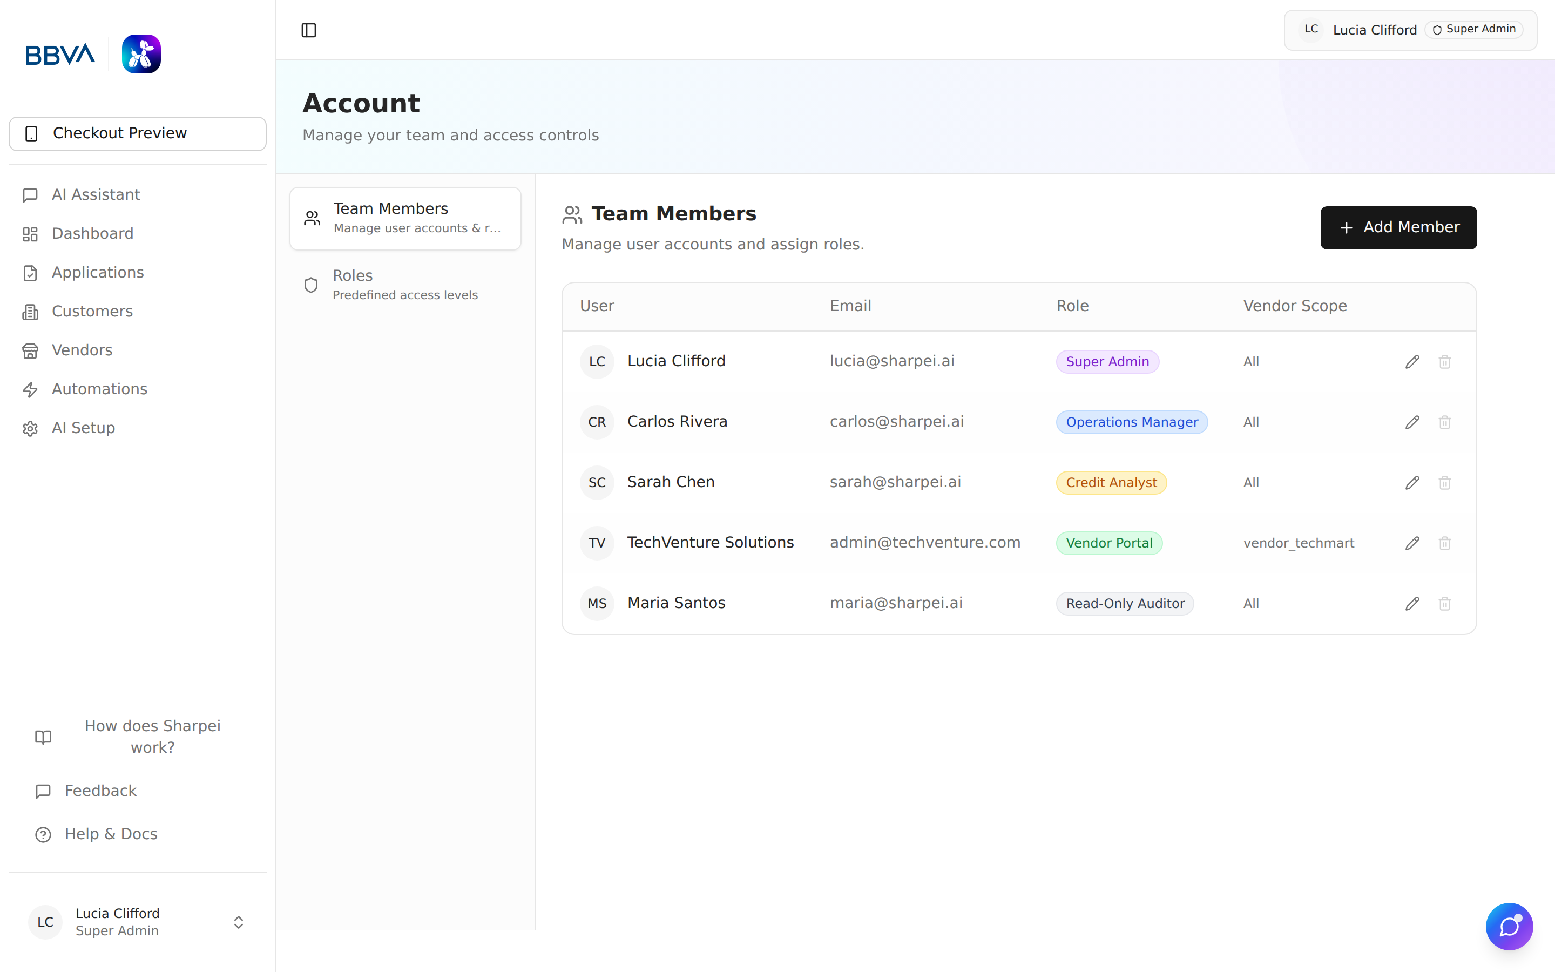Click the Add Member button

1398,227
